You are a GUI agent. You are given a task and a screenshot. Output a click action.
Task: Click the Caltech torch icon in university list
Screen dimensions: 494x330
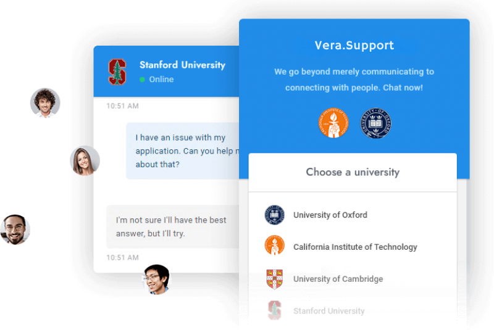tap(274, 245)
